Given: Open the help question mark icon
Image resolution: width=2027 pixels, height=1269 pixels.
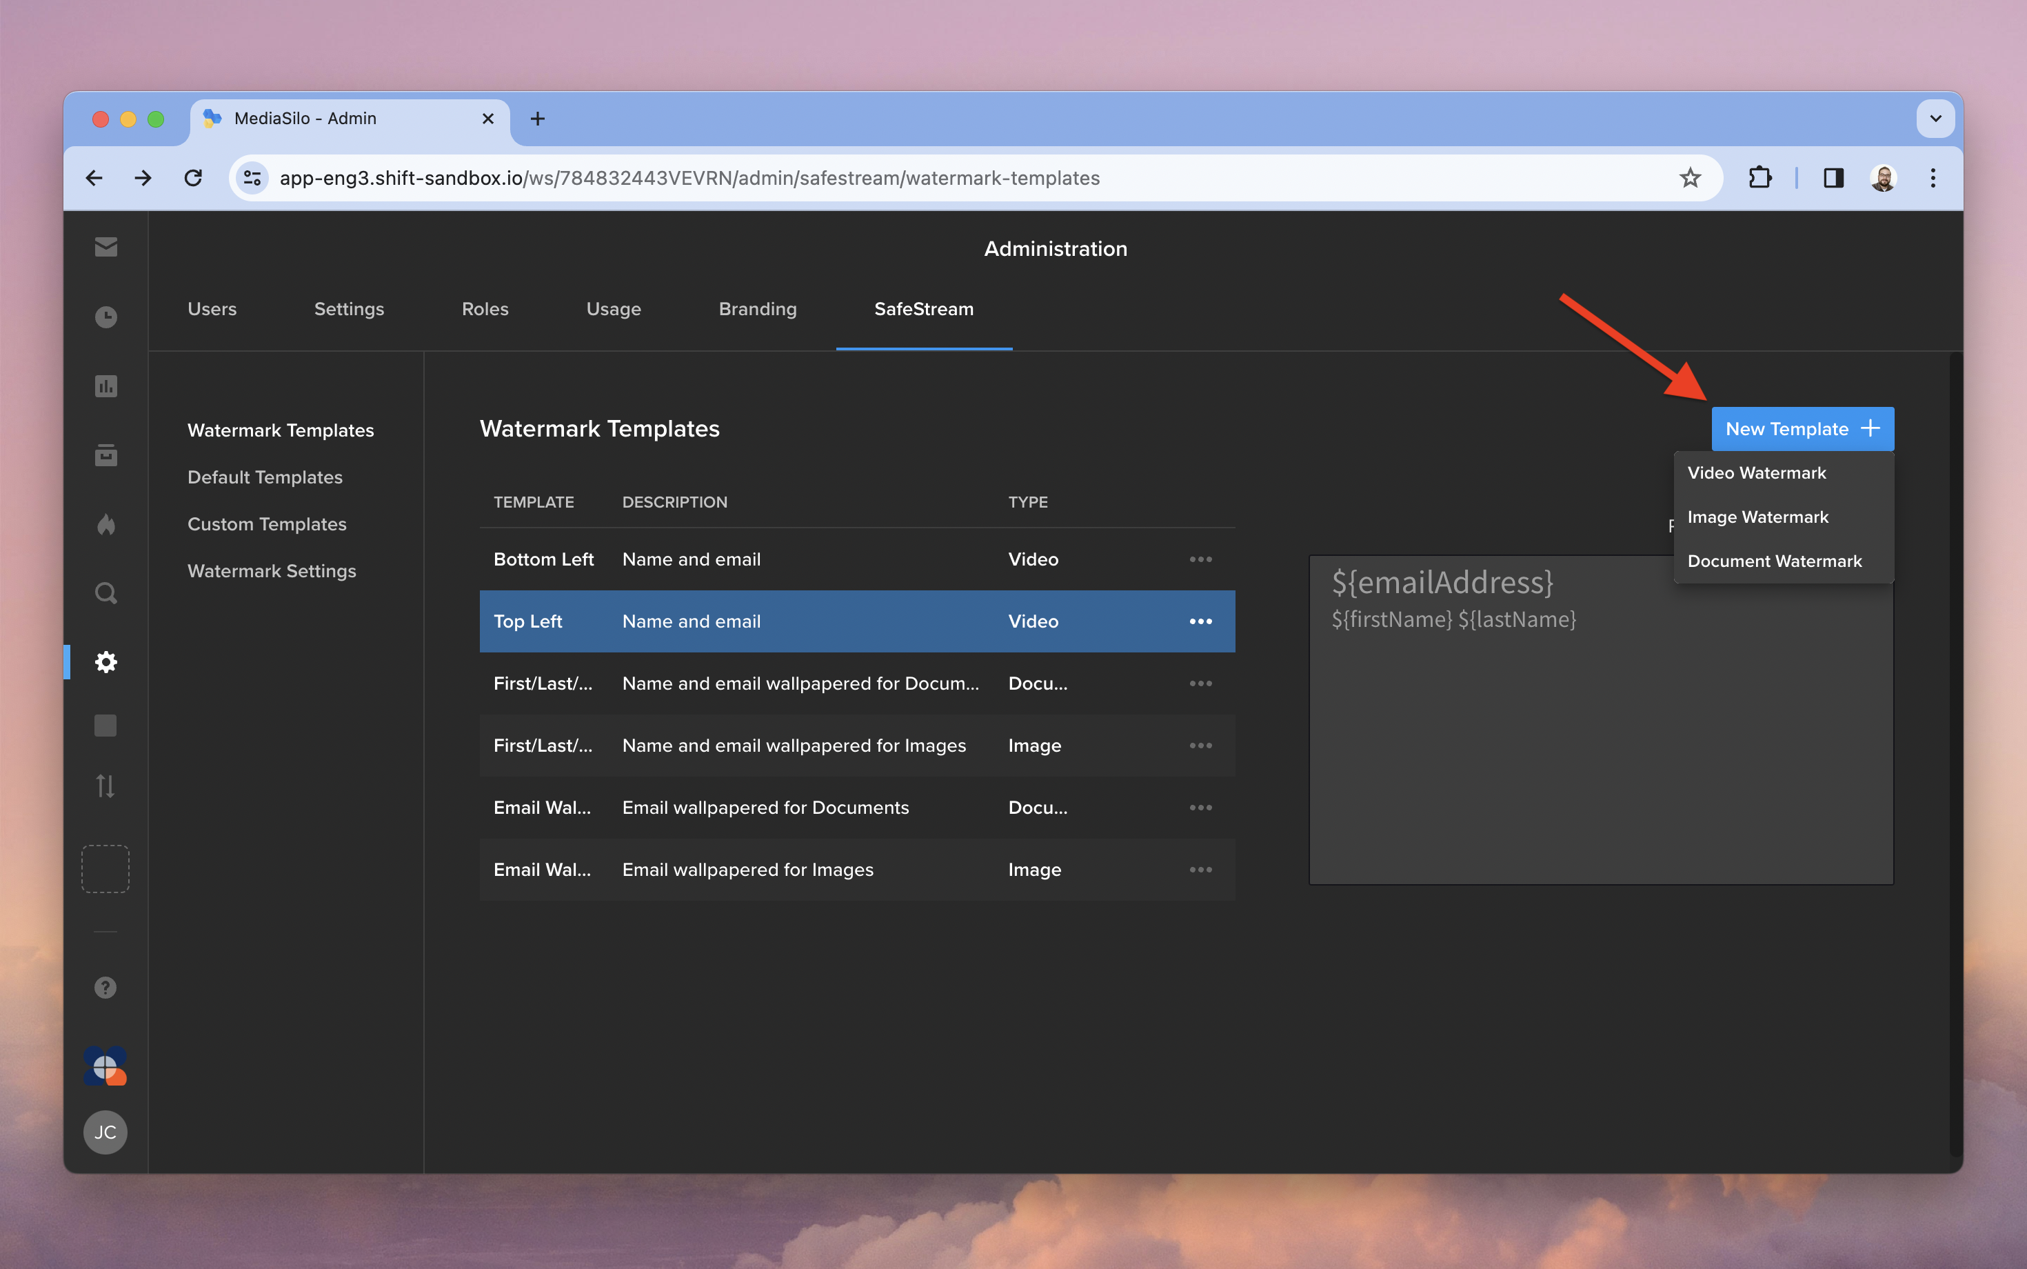Looking at the screenshot, I should [105, 988].
